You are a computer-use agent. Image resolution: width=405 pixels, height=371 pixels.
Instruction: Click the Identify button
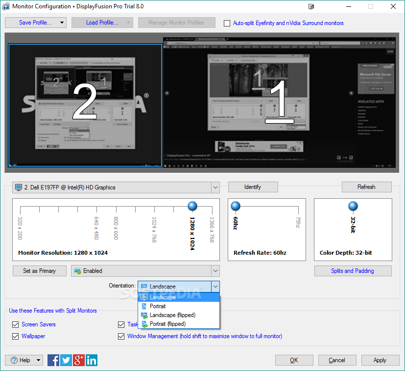tap(253, 187)
